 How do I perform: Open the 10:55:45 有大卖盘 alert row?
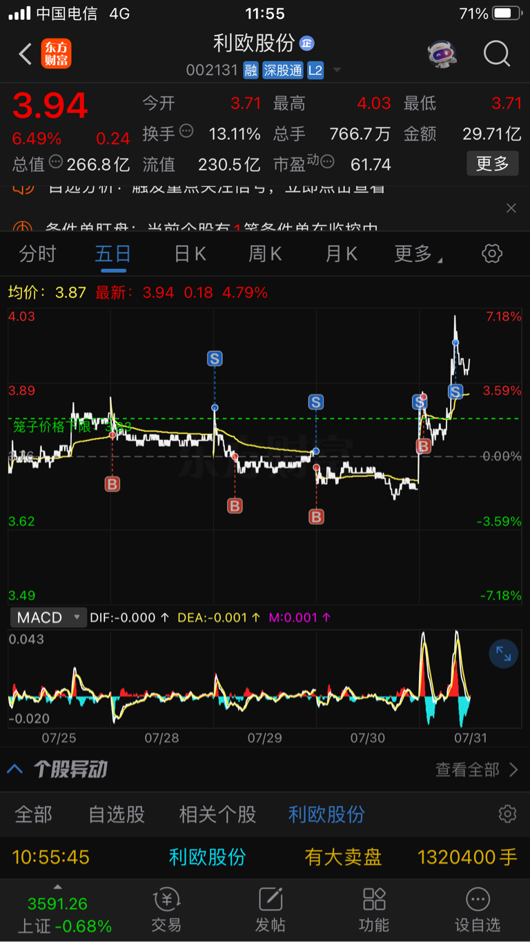[x=265, y=857]
